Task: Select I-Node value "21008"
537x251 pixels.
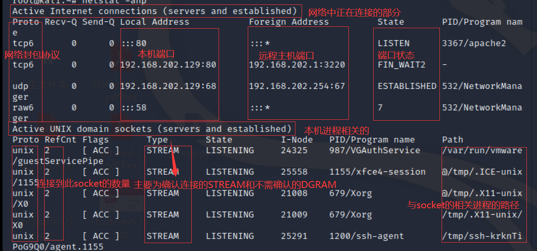Action: pos(294,193)
